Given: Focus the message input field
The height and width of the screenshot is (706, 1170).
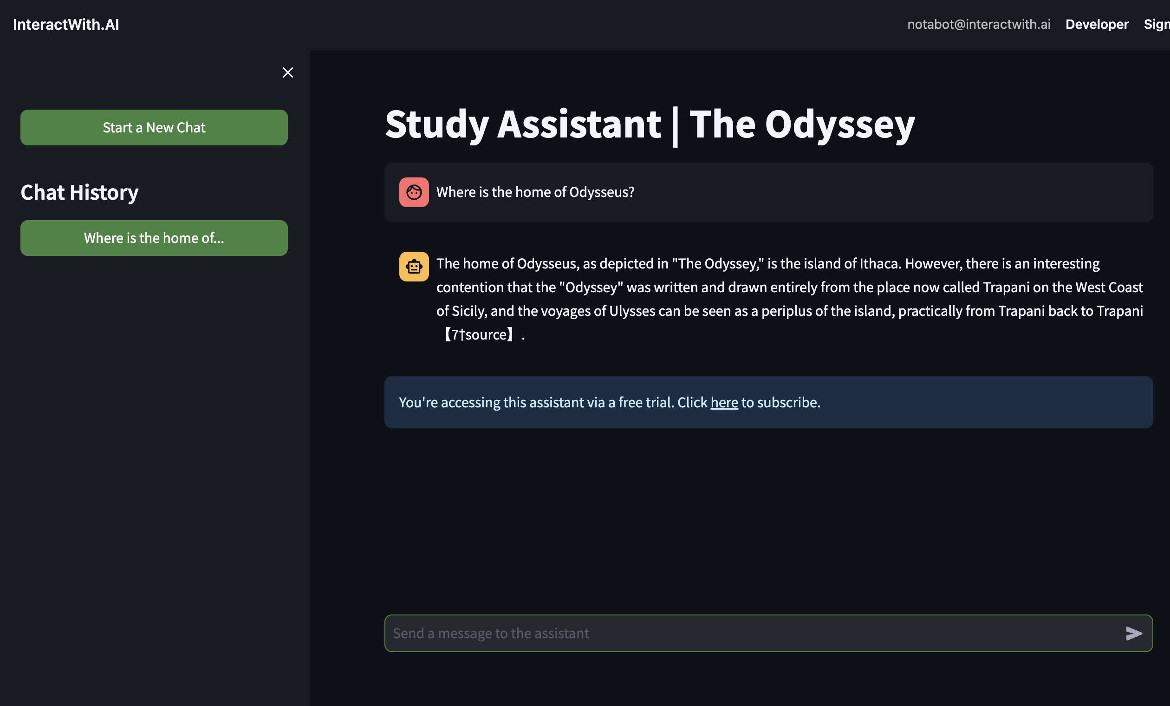Looking at the screenshot, I should (750, 633).
